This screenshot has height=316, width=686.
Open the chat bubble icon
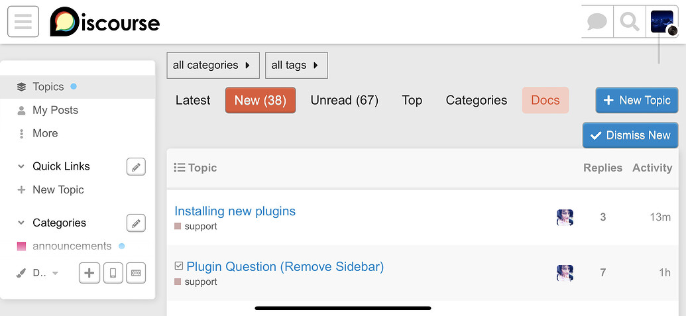tap(597, 22)
